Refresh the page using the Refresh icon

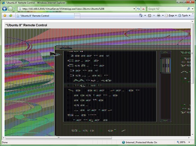(x=139, y=9)
